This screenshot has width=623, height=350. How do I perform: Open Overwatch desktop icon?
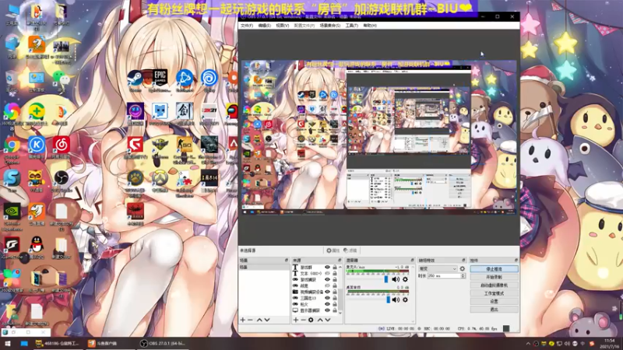coord(160,180)
